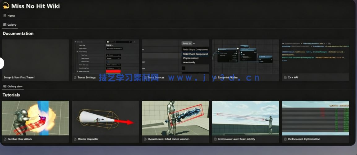Click the star logo beside Miss No Hit Wiki
Screen dimensions: 357x155
click(x=6, y=6)
